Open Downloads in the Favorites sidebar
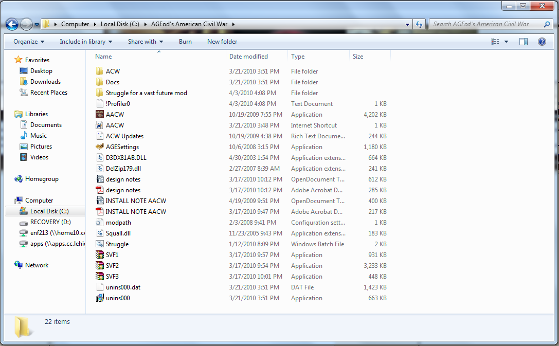 tap(45, 82)
